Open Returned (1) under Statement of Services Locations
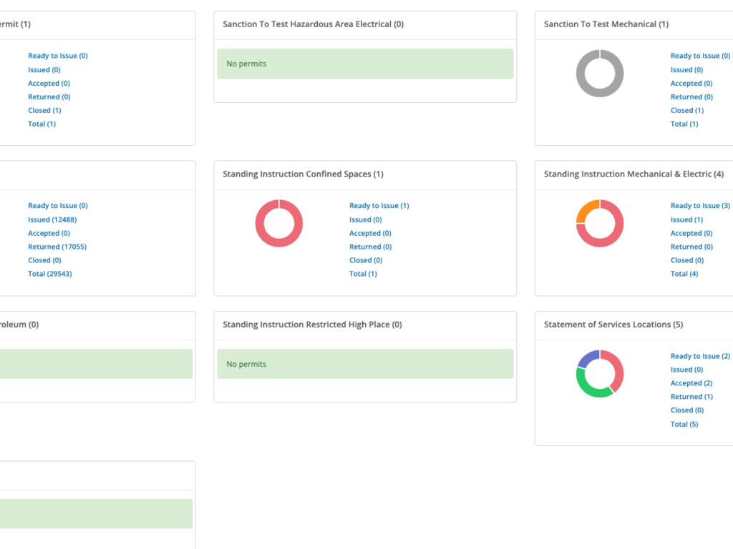Screen dimensions: 733x549 [x=689, y=396]
